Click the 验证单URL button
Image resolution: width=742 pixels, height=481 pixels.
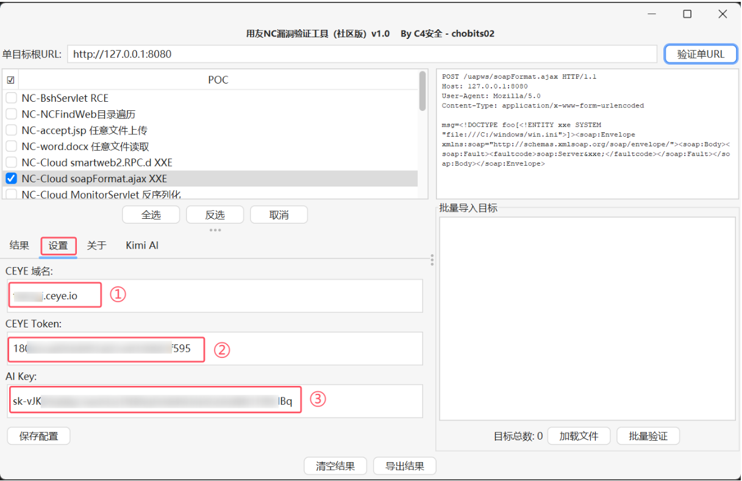(x=701, y=54)
